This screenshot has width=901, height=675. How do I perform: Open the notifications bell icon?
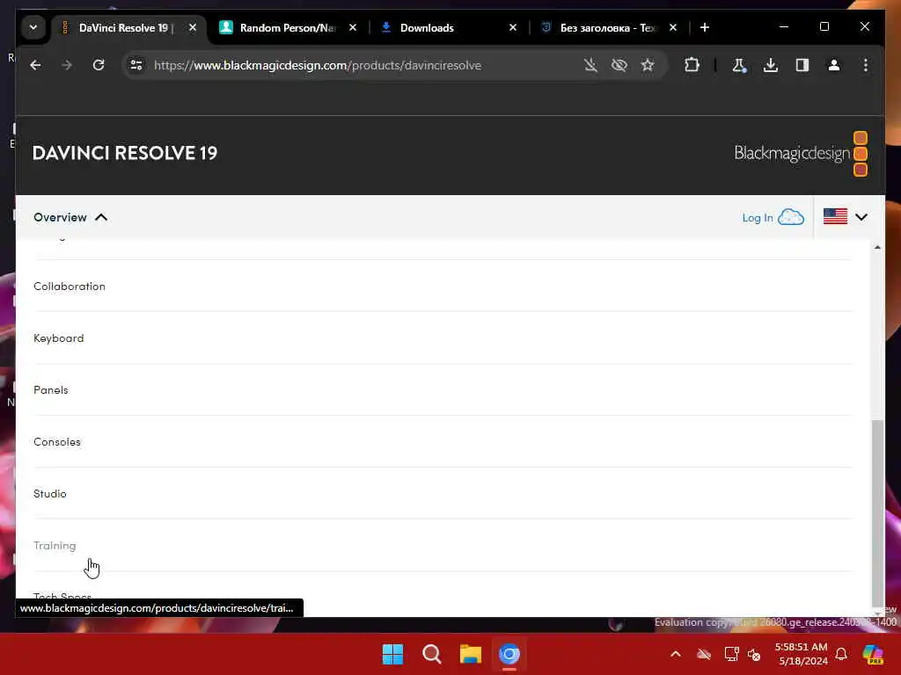coord(841,654)
